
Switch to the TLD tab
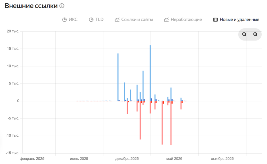[96, 20]
